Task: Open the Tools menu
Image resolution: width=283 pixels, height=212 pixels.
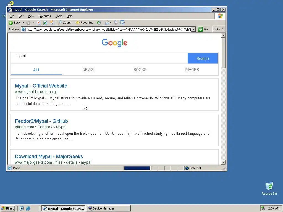Action: point(59,16)
